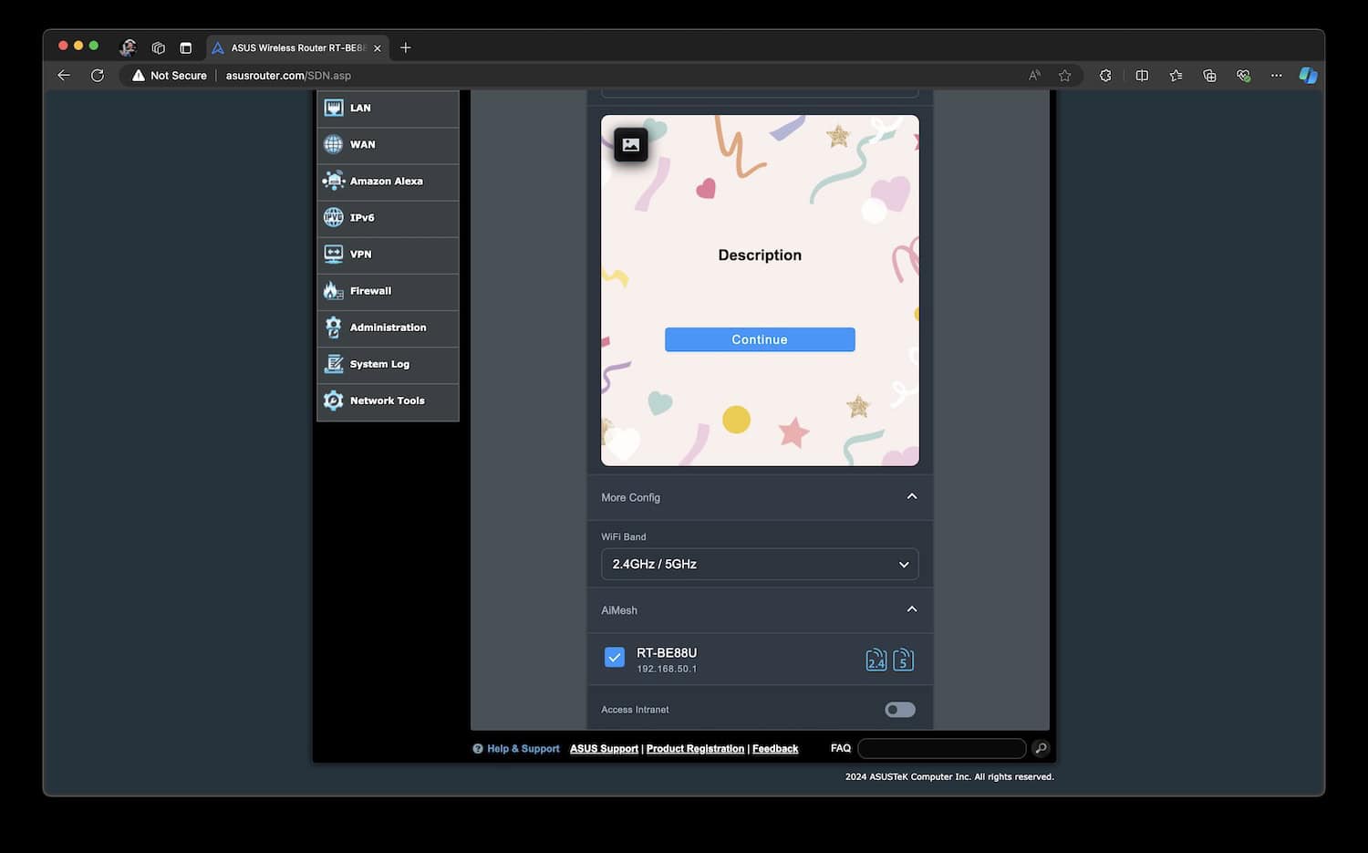
Task: Open the workspaces icon
Action: click(x=158, y=47)
